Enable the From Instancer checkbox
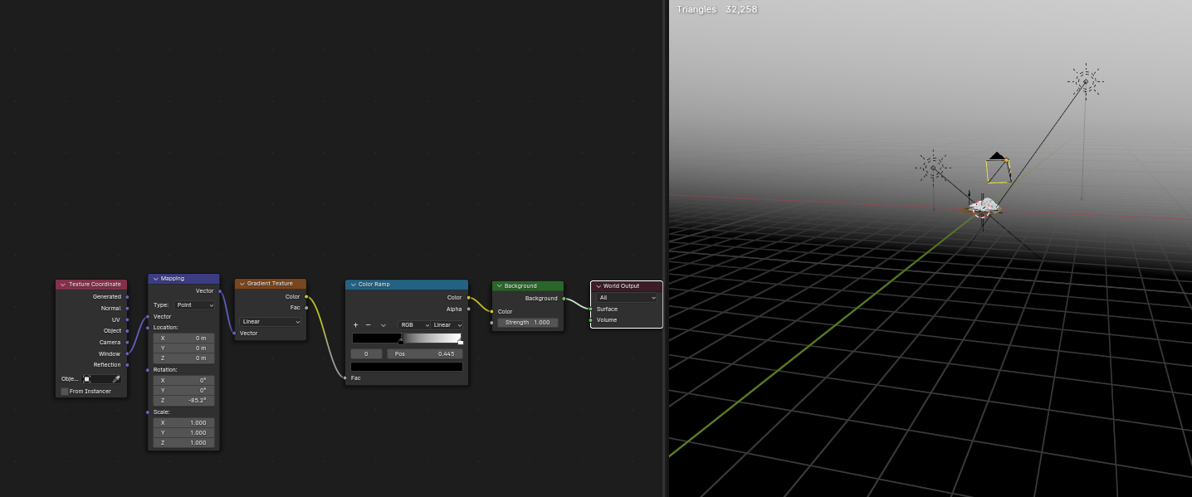 click(65, 392)
